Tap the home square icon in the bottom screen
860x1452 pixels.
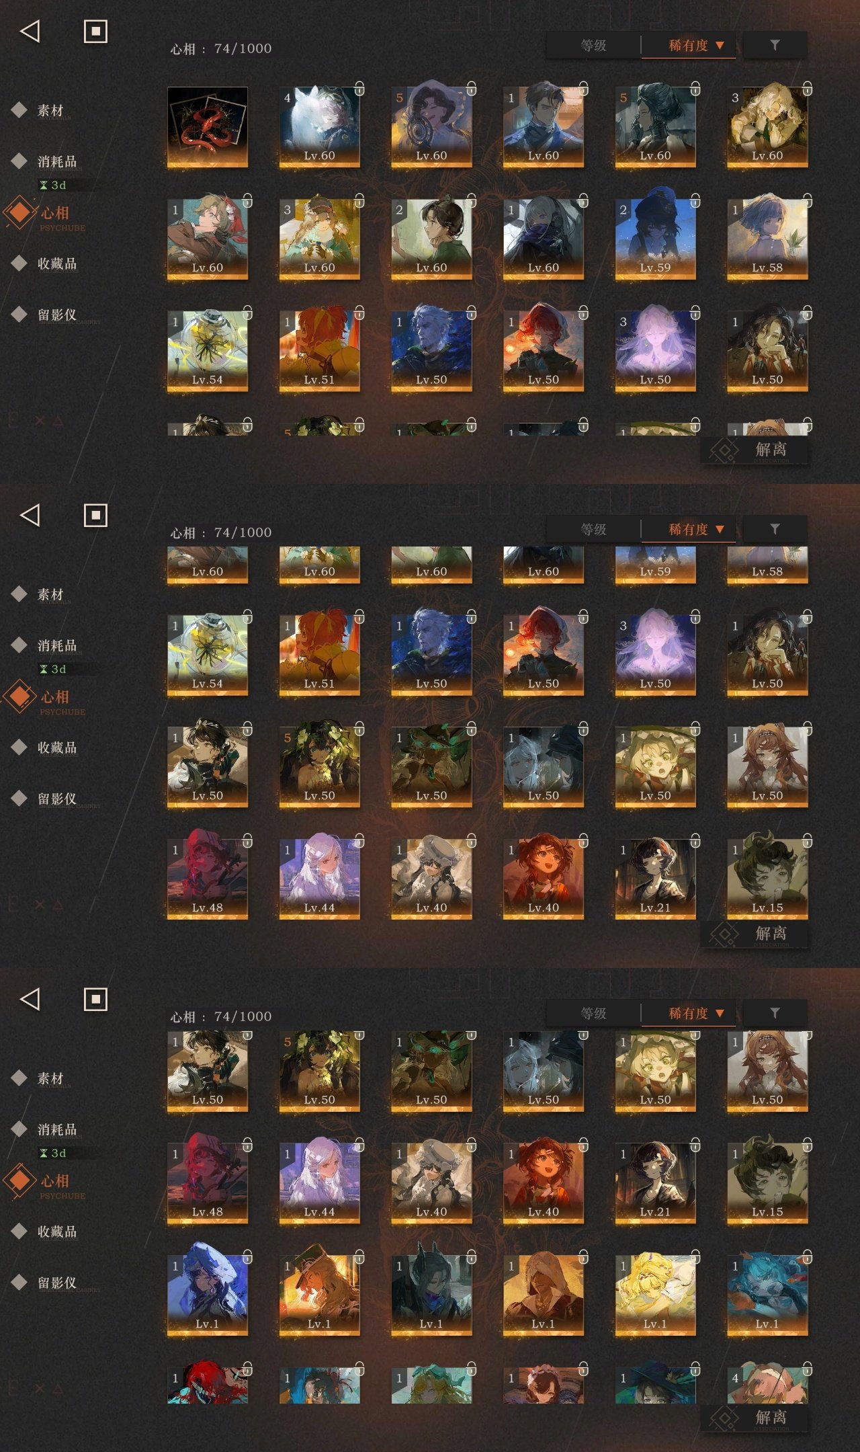tap(95, 999)
